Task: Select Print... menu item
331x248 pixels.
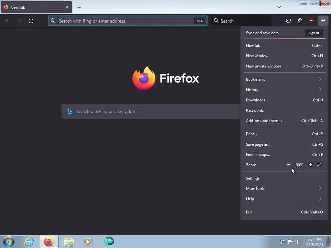Action: [284, 134]
